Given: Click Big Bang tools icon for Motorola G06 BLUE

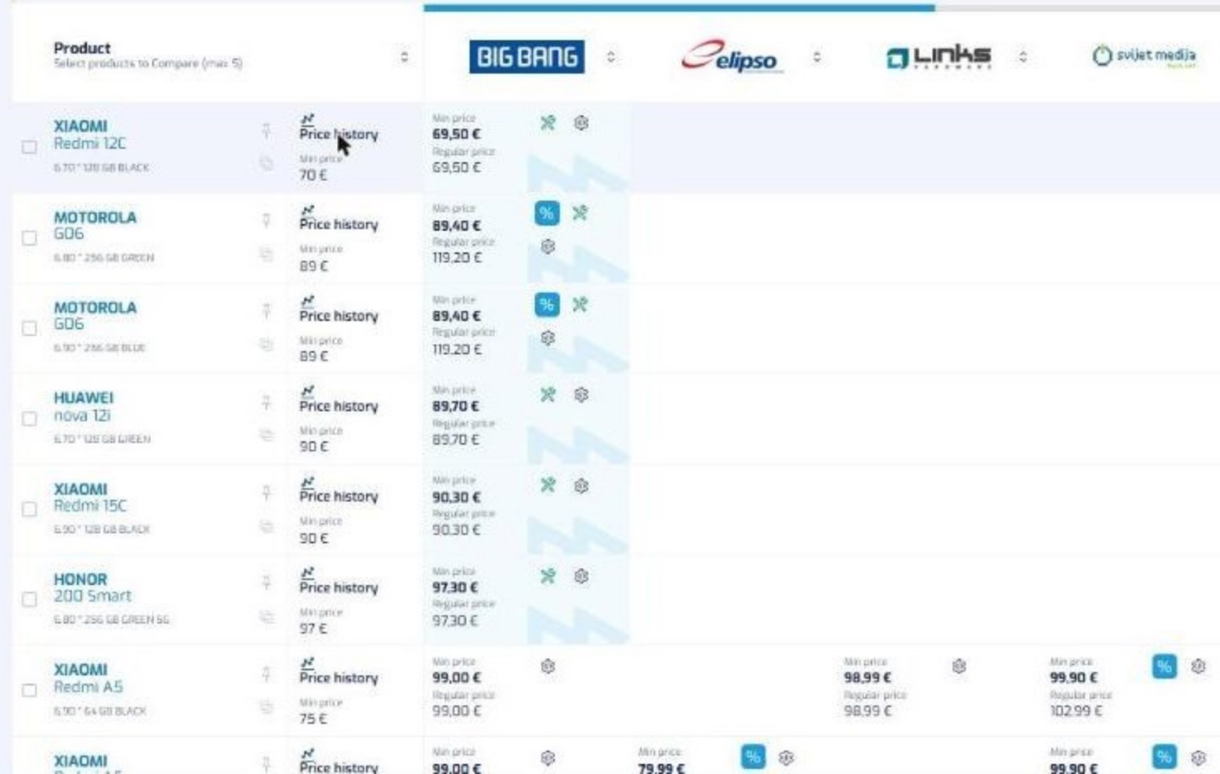Looking at the screenshot, I should pos(580,304).
